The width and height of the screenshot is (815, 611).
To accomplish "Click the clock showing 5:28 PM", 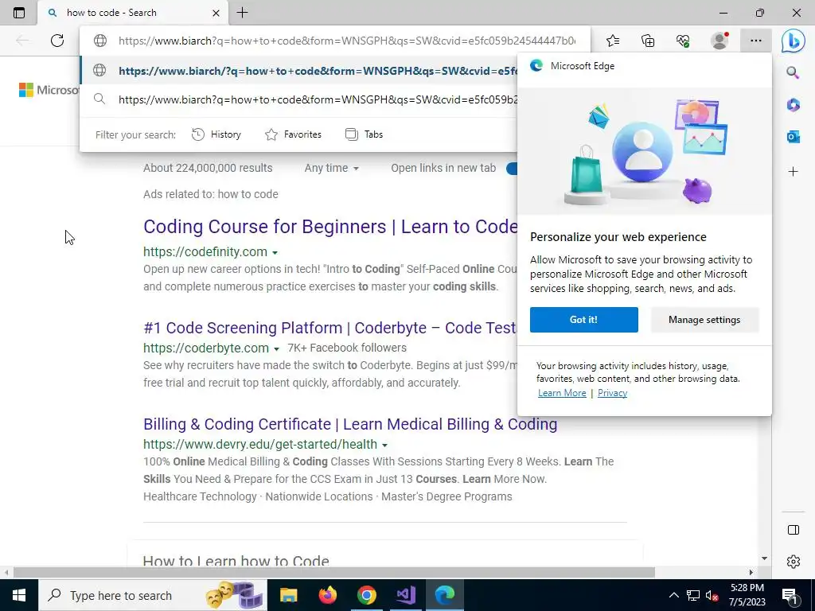I will [x=747, y=588].
